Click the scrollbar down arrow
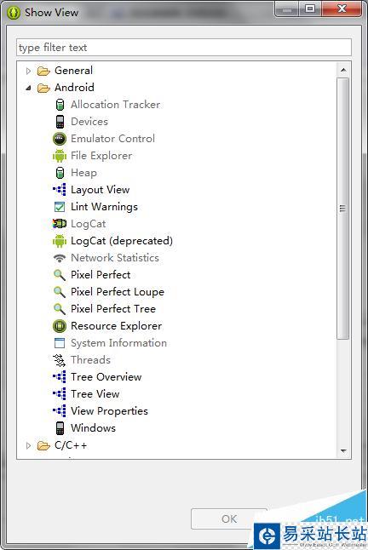Viewport: 368px width, 550px height. (343, 450)
